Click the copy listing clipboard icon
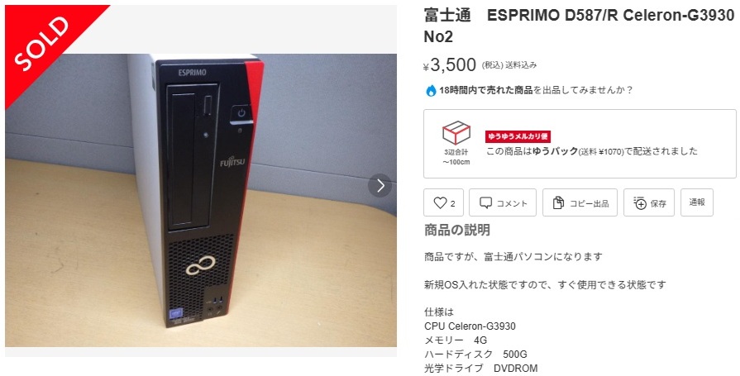 pos(558,202)
